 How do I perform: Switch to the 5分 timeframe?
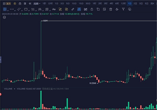(x=68, y=4)
